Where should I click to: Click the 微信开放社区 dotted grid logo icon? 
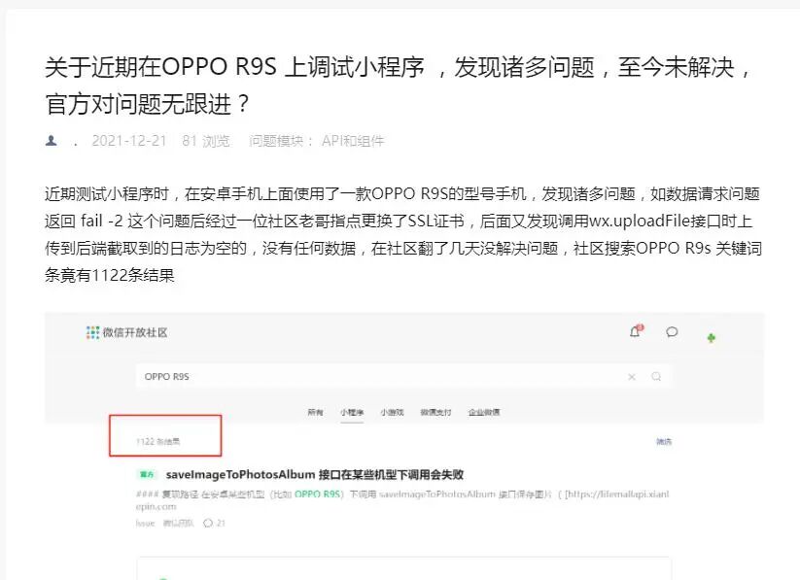tap(92, 332)
